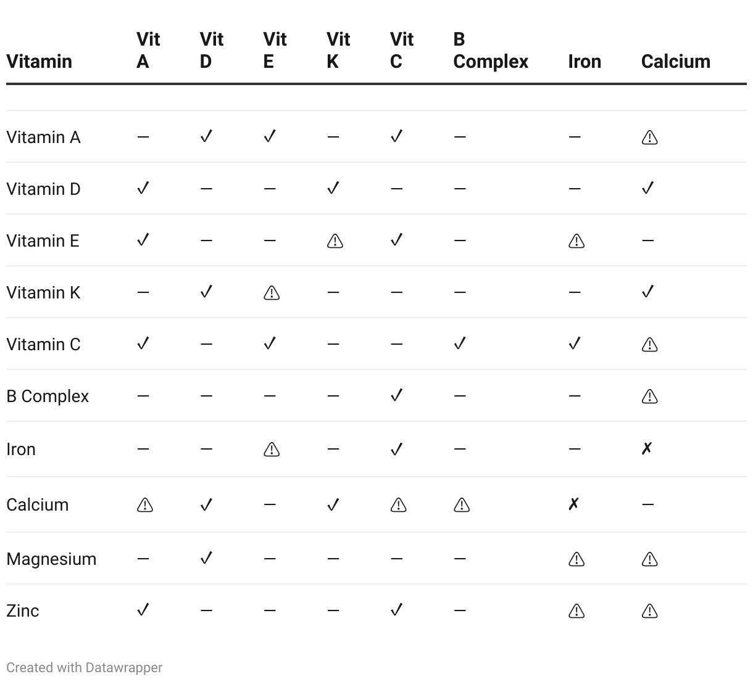Click checkmark in Magnesium row Vit D column

[x=207, y=558]
